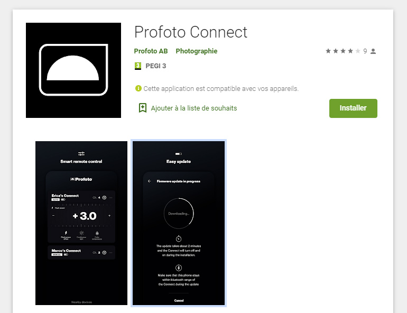Click the PEGI 3 rating badge icon

pyautogui.click(x=138, y=66)
